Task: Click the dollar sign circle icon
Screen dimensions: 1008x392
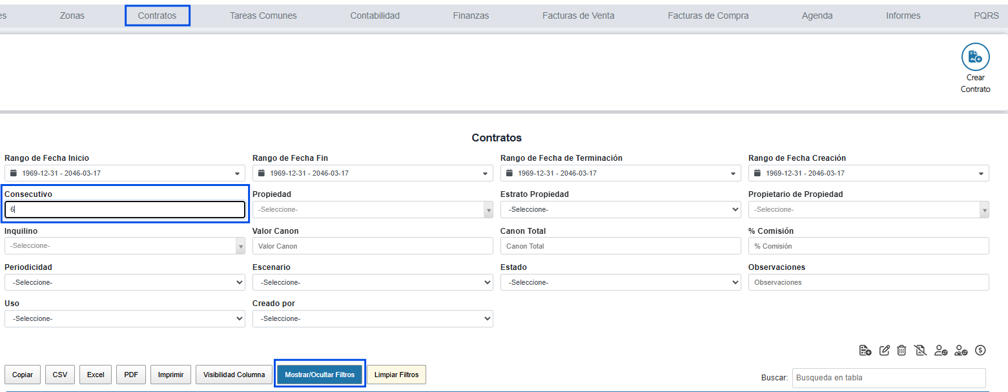Action: click(x=980, y=351)
